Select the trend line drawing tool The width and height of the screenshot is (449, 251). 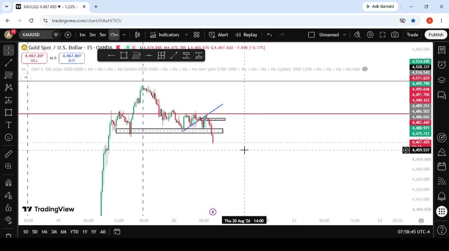pos(9,63)
